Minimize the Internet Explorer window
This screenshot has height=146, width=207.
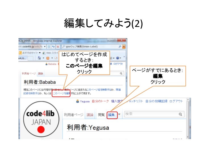coord(109,40)
